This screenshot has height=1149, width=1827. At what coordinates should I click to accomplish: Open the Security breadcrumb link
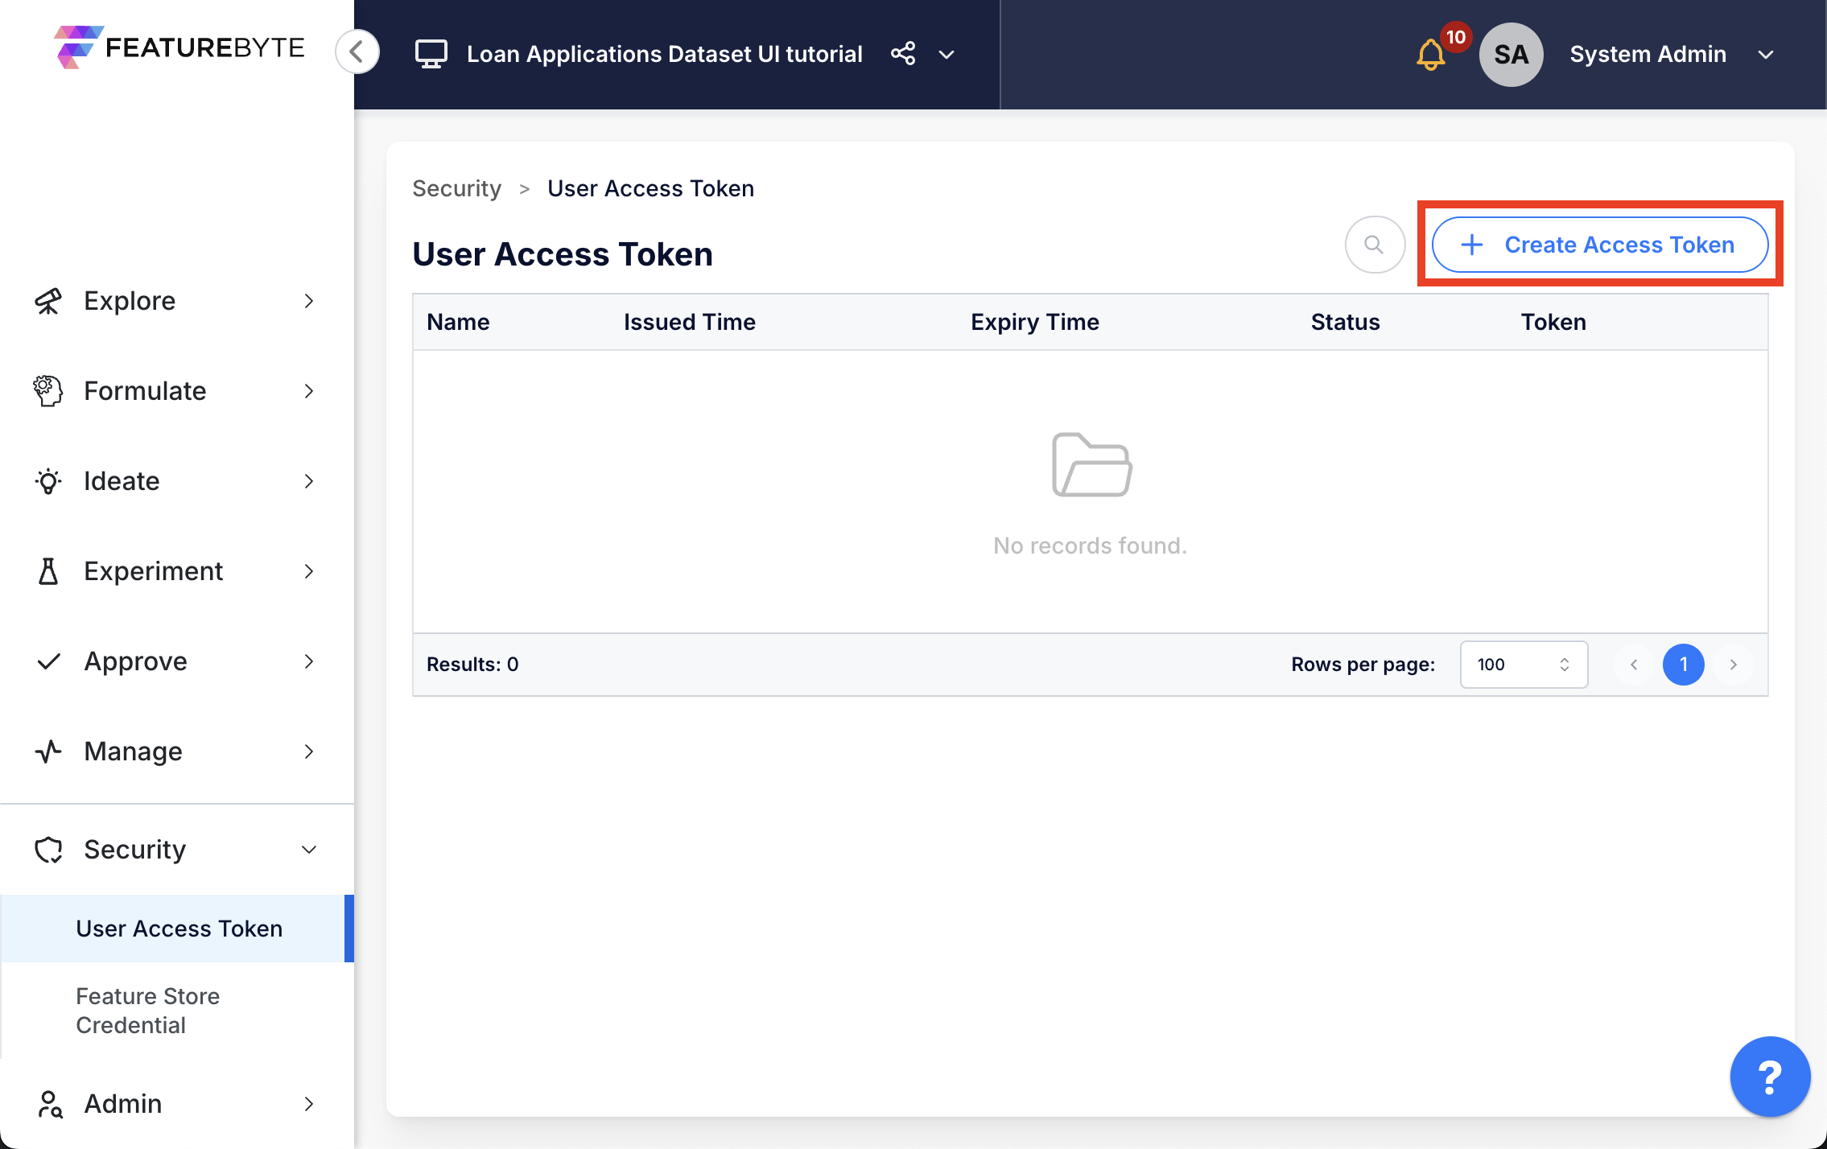456,188
